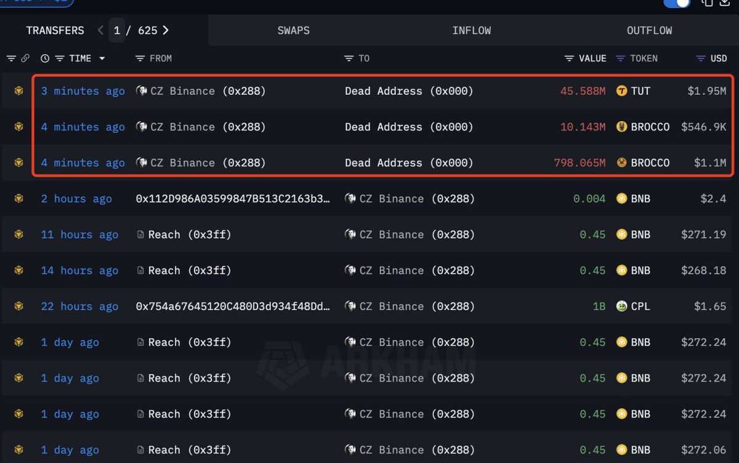Click the BROCCO token icon in $546.9K row
Image resolution: width=739 pixels, height=463 pixels.
621,127
